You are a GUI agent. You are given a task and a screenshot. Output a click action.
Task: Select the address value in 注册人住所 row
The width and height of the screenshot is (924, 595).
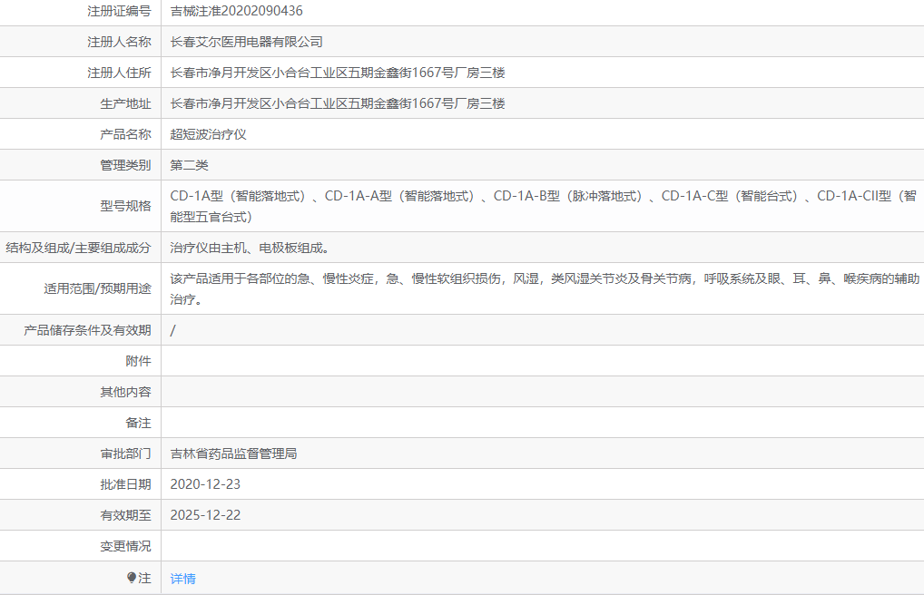click(338, 73)
